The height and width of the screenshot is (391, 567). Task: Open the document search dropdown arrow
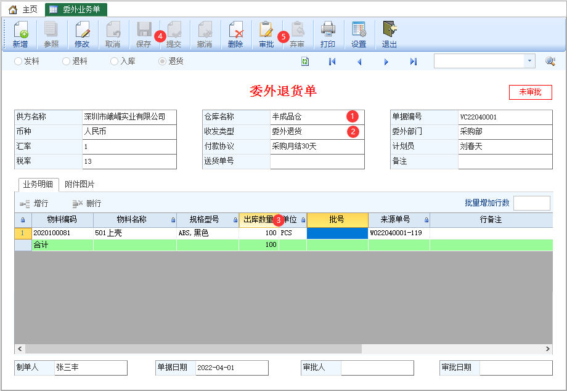529,61
